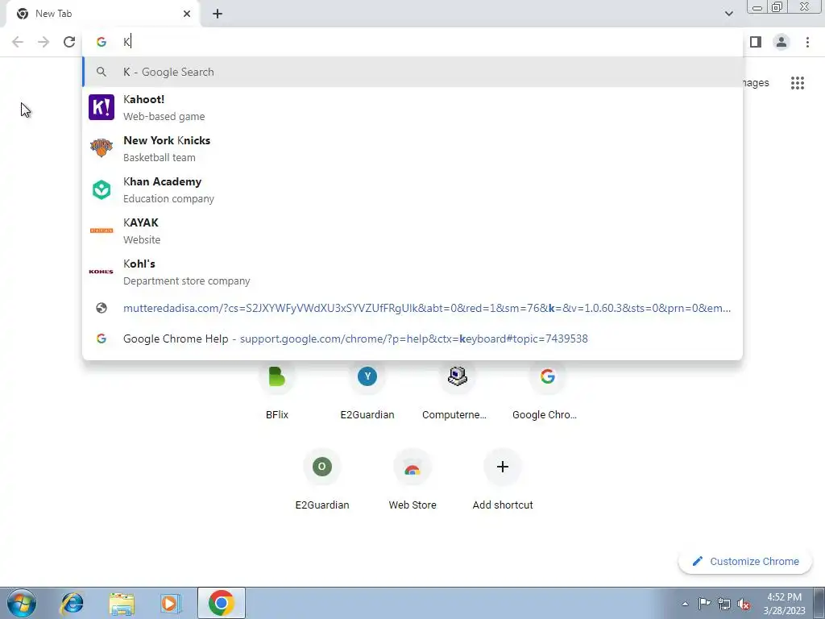Open the blue Y E2Guardian shortcut

pos(367,391)
